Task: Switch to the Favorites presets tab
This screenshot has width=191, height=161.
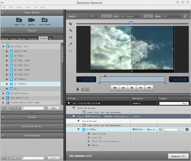Action: point(33,38)
